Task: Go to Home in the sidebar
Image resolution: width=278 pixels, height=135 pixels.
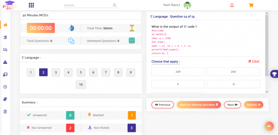Action: point(5,25)
